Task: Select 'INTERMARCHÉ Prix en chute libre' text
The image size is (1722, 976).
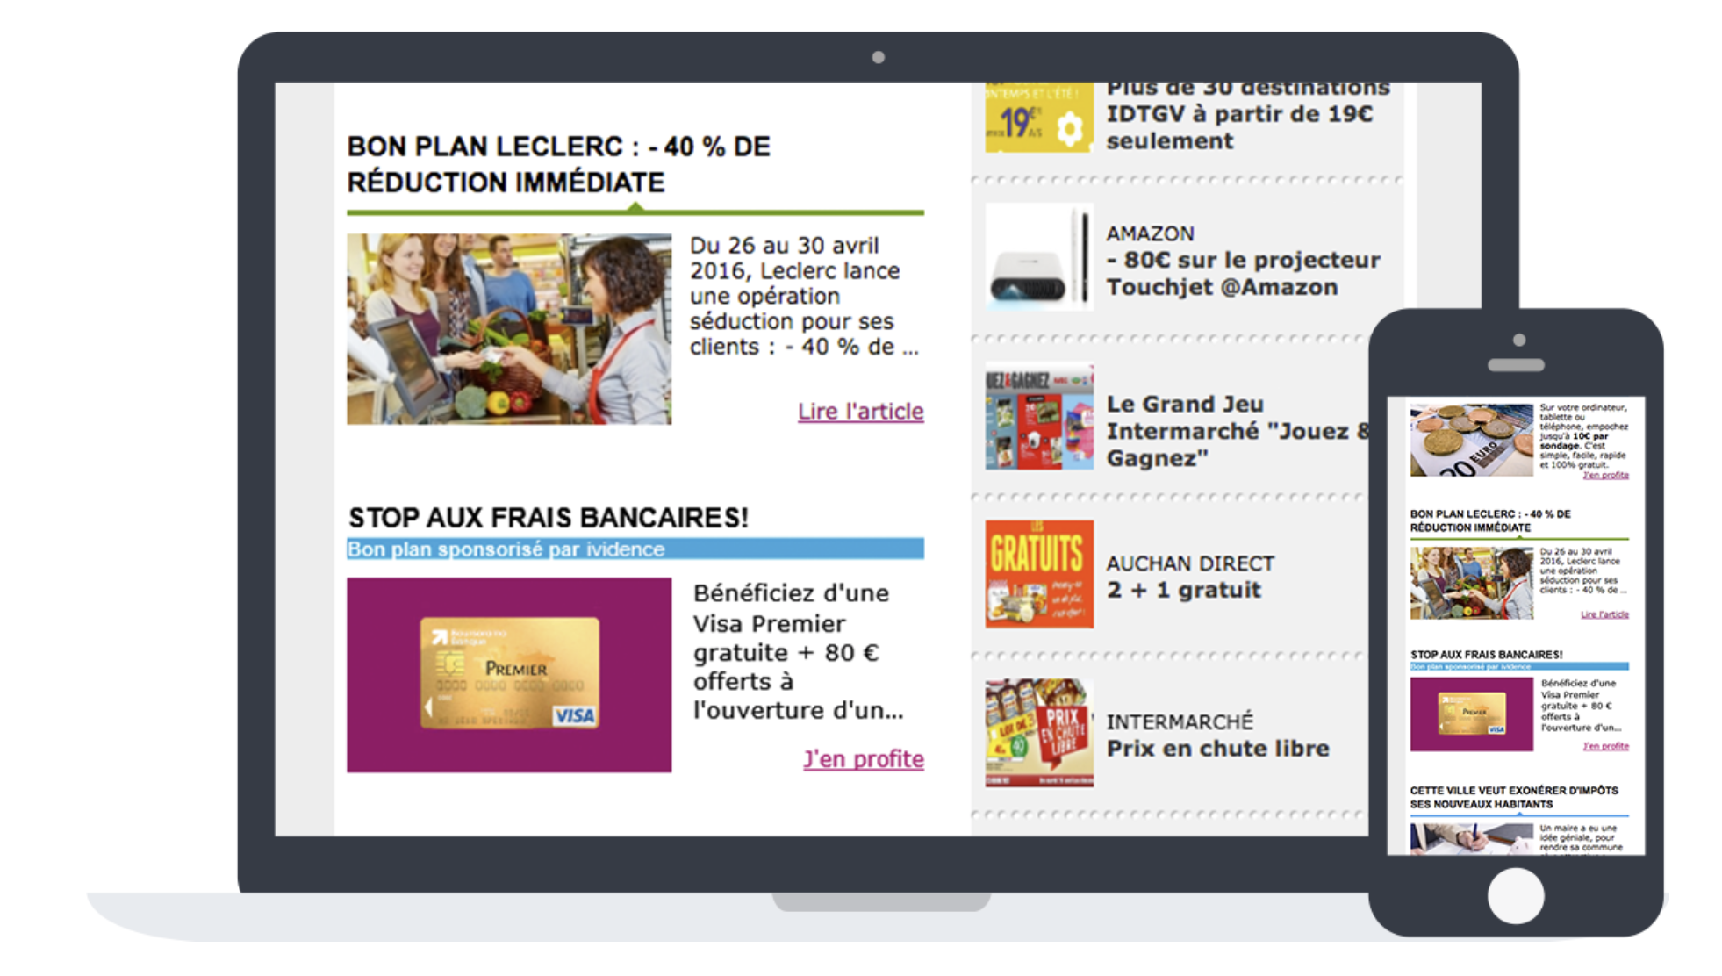Action: (1217, 736)
